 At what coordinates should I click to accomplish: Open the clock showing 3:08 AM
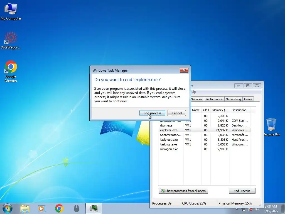pos(271,209)
